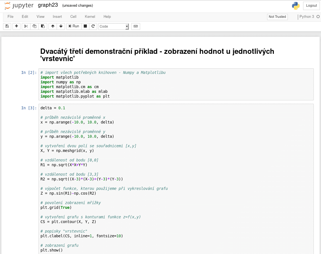Click the line 'import matplotlib.mlab as mlab'
Viewport: 321px width, 254px height.
(x=74, y=91)
